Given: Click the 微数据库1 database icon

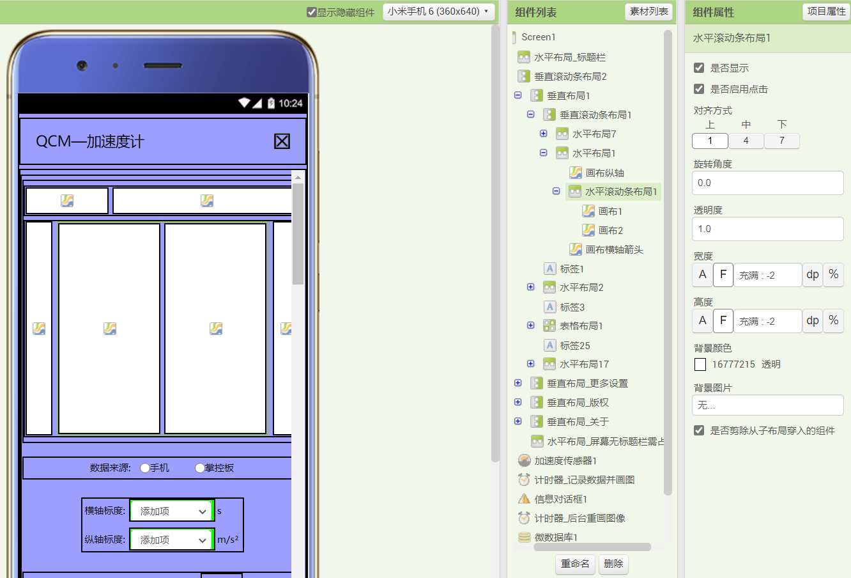Looking at the screenshot, I should coord(524,537).
